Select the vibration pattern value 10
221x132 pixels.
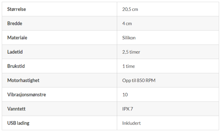point(125,94)
